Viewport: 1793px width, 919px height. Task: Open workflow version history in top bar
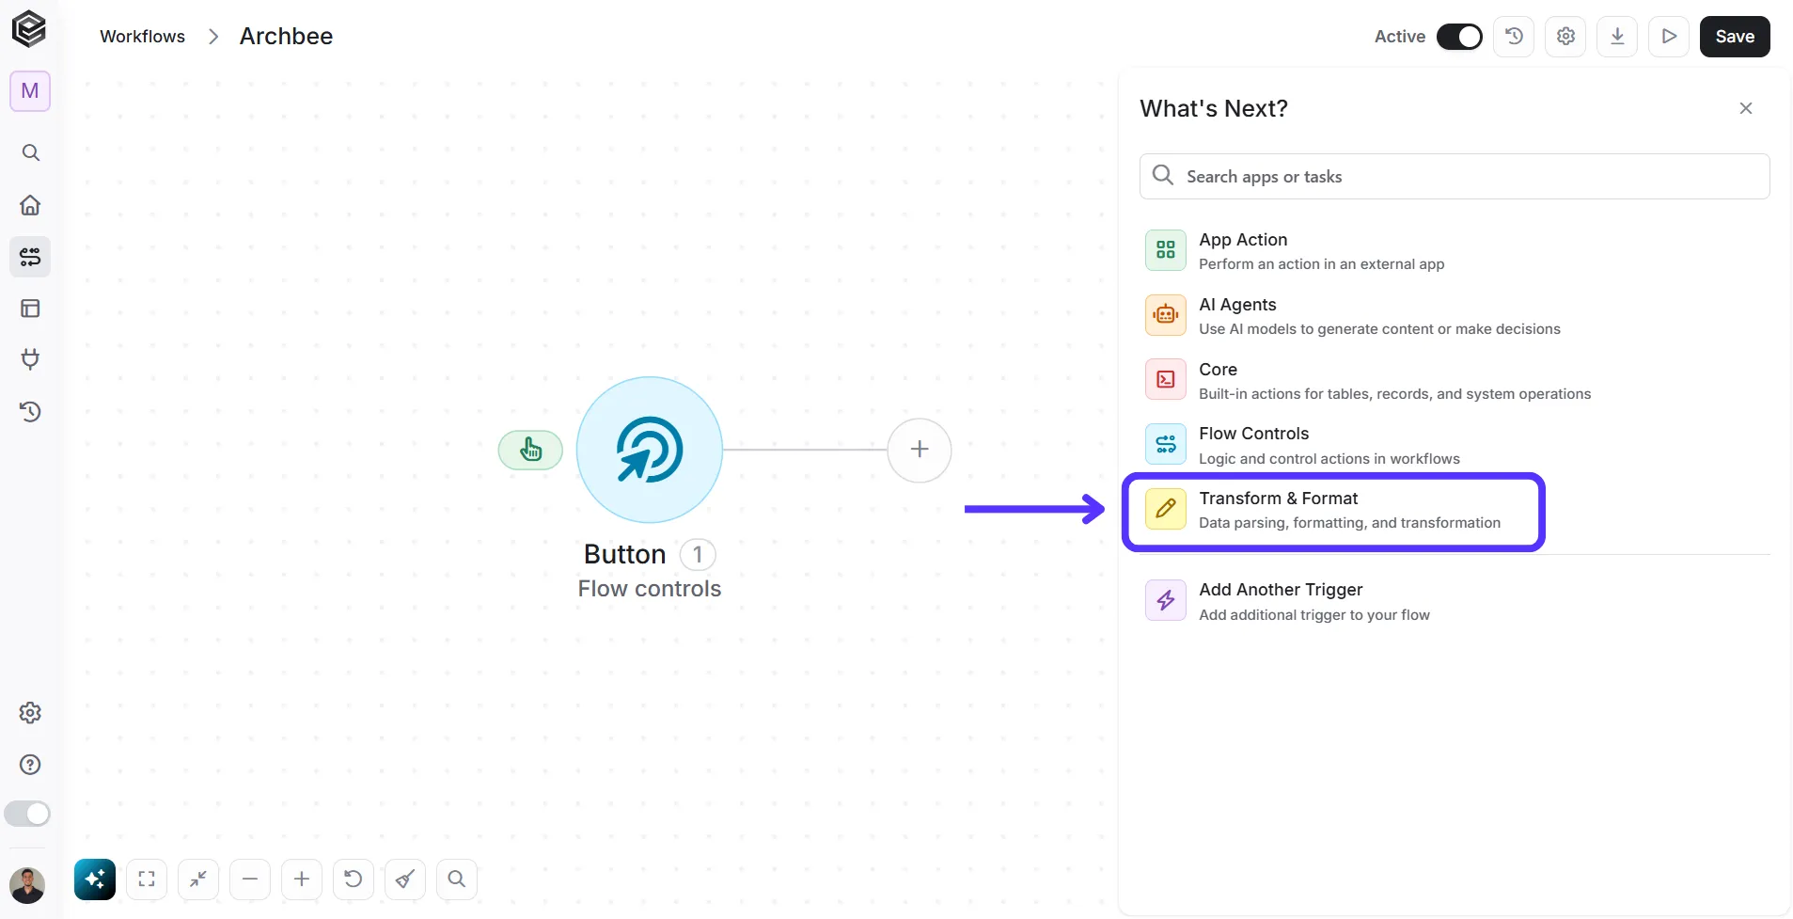point(1514,37)
